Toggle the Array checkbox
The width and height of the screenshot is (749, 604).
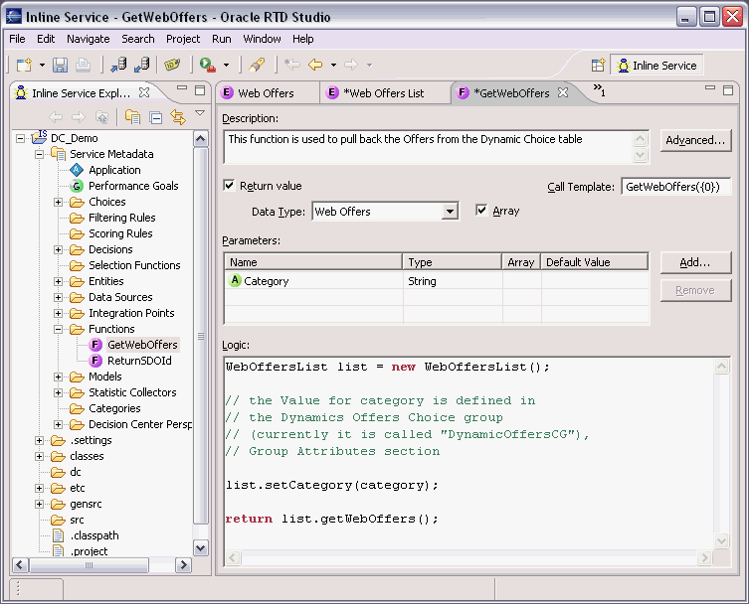482,211
